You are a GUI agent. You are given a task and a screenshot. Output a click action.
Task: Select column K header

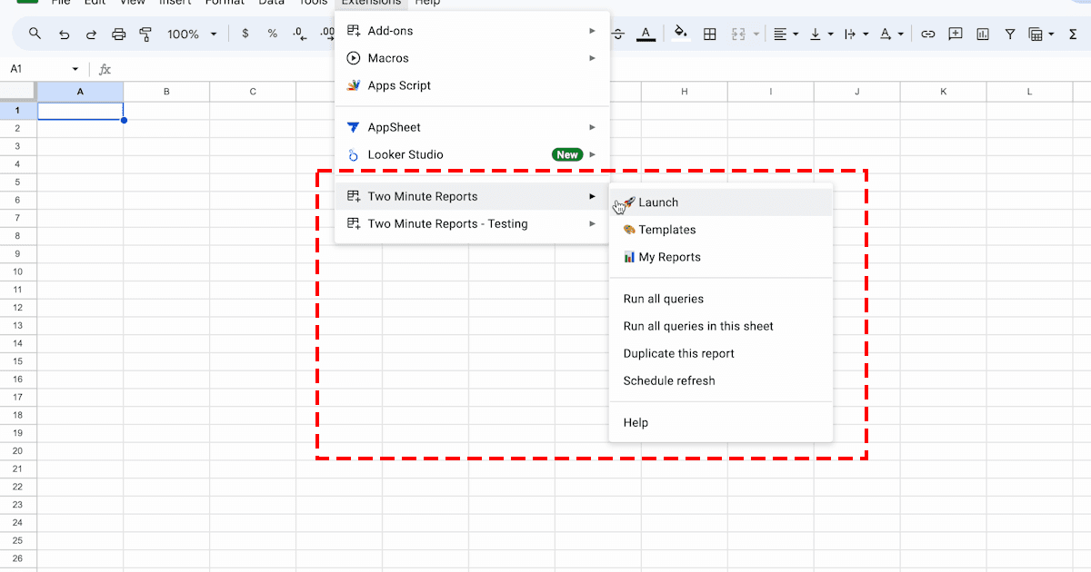(x=944, y=92)
